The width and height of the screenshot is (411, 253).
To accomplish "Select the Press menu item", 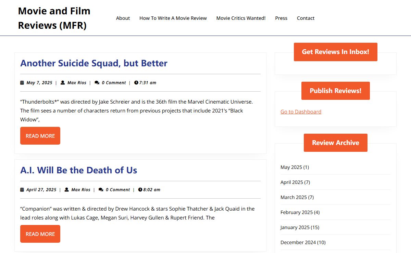I will (x=281, y=18).
